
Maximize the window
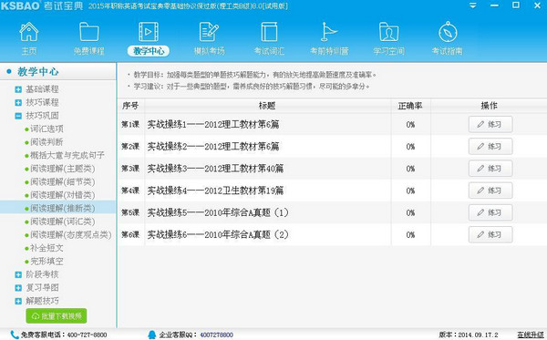point(516,5)
